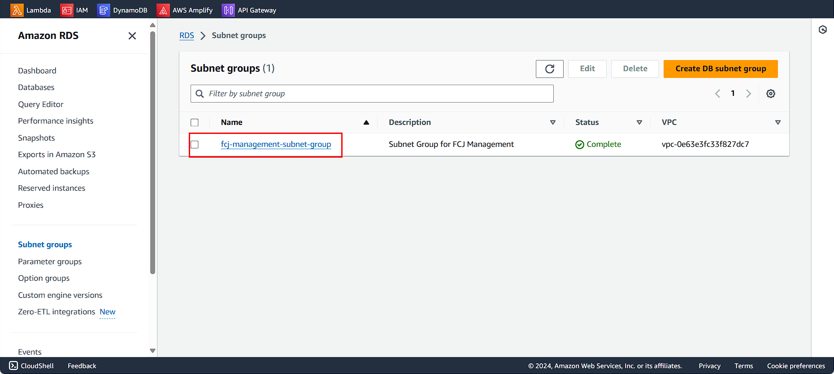Open Automated backups in the sidebar
834x374 pixels.
click(x=54, y=172)
